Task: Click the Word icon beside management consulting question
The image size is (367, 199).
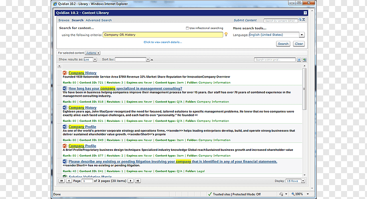Action: coord(65,88)
